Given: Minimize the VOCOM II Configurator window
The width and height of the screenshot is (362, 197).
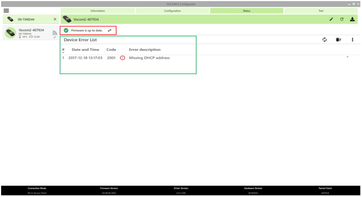Looking at the screenshot, I should pos(349,4).
